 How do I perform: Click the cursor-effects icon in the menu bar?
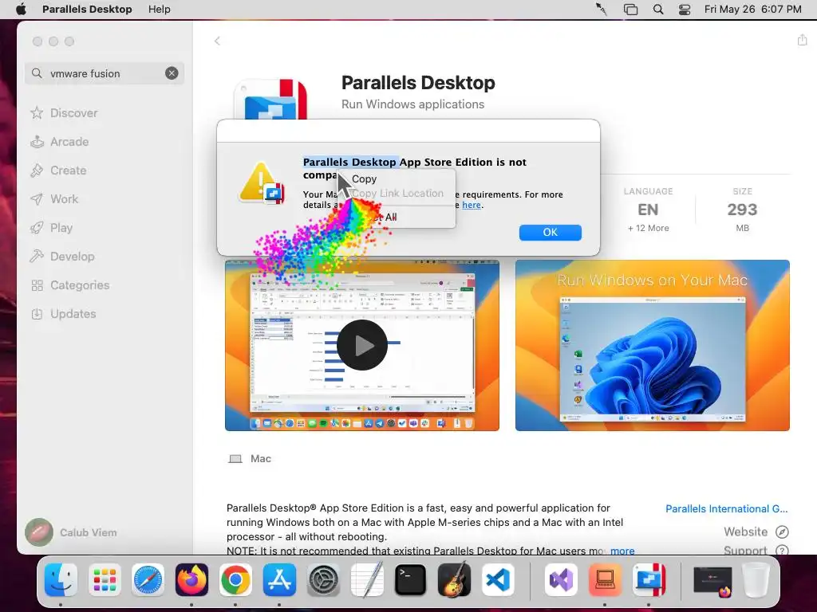click(x=602, y=10)
